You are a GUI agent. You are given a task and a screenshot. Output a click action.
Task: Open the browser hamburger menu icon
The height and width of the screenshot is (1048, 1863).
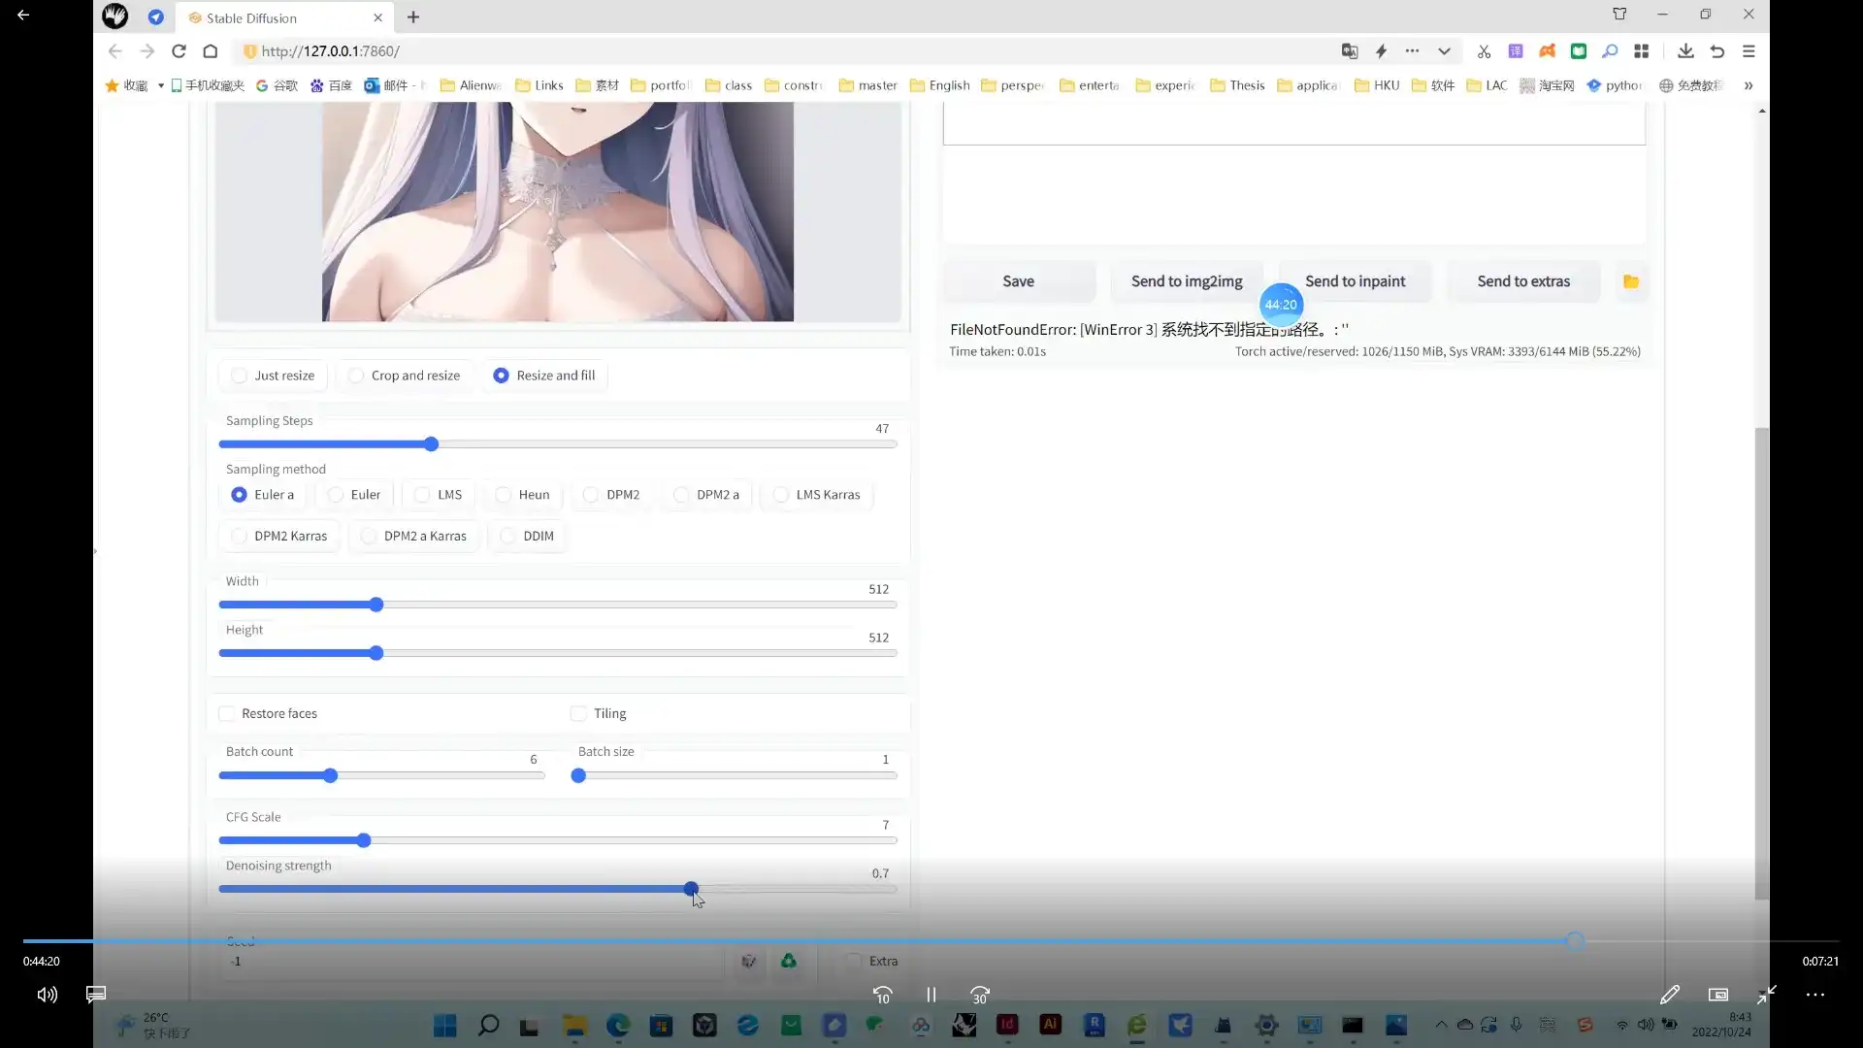click(1749, 51)
